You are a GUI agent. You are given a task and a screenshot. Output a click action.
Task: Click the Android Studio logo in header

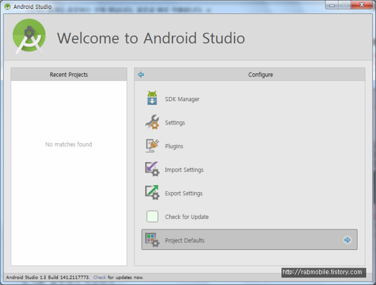pyautogui.click(x=29, y=37)
